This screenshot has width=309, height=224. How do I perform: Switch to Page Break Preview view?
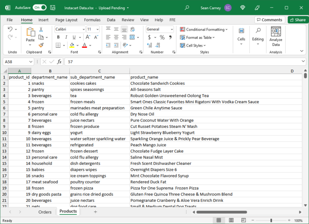243,220
